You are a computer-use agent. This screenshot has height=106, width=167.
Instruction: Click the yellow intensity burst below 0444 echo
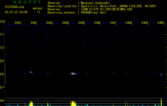point(73,103)
